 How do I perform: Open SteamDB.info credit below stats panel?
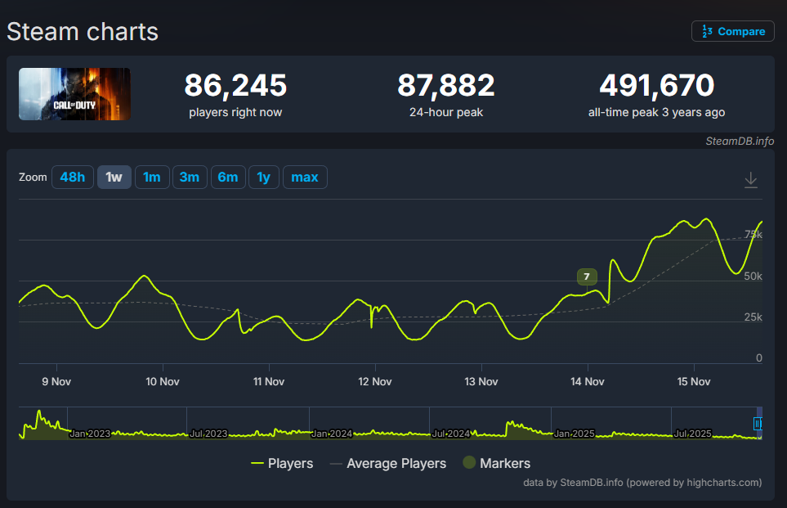[x=740, y=141]
